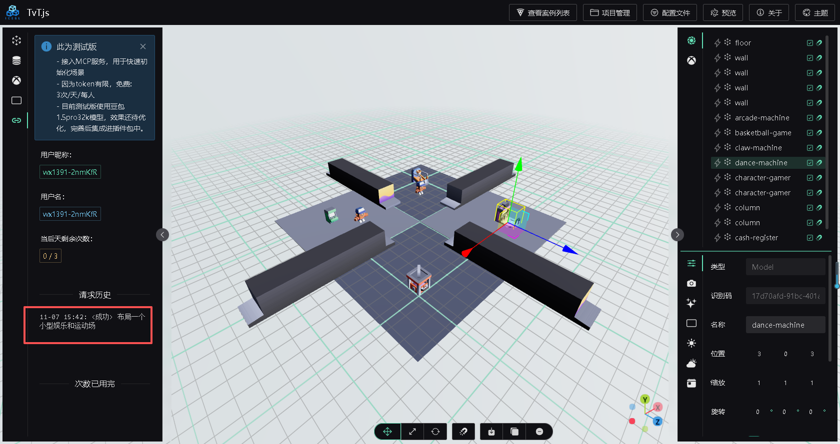Open 配置文件 from the top menu

point(670,12)
